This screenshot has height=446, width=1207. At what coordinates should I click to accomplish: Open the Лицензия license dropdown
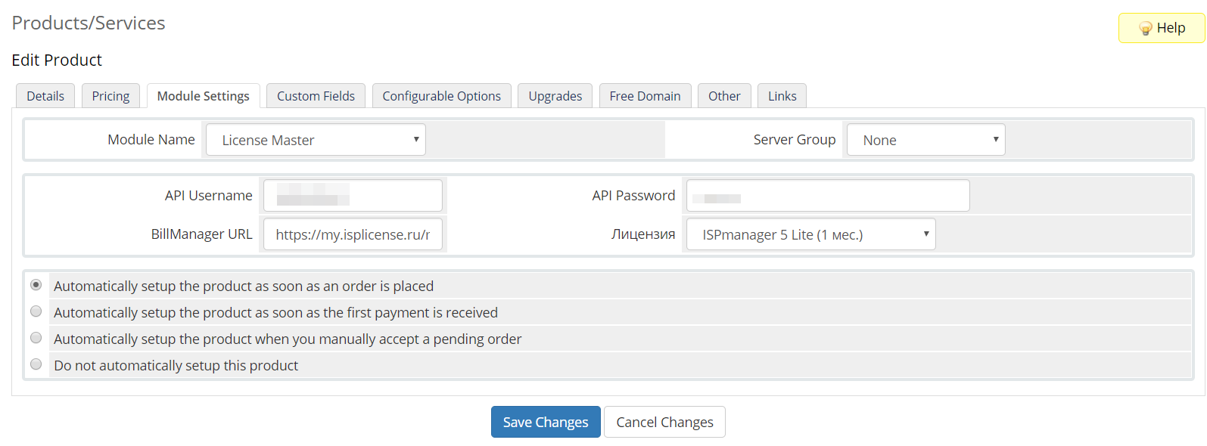tap(810, 234)
